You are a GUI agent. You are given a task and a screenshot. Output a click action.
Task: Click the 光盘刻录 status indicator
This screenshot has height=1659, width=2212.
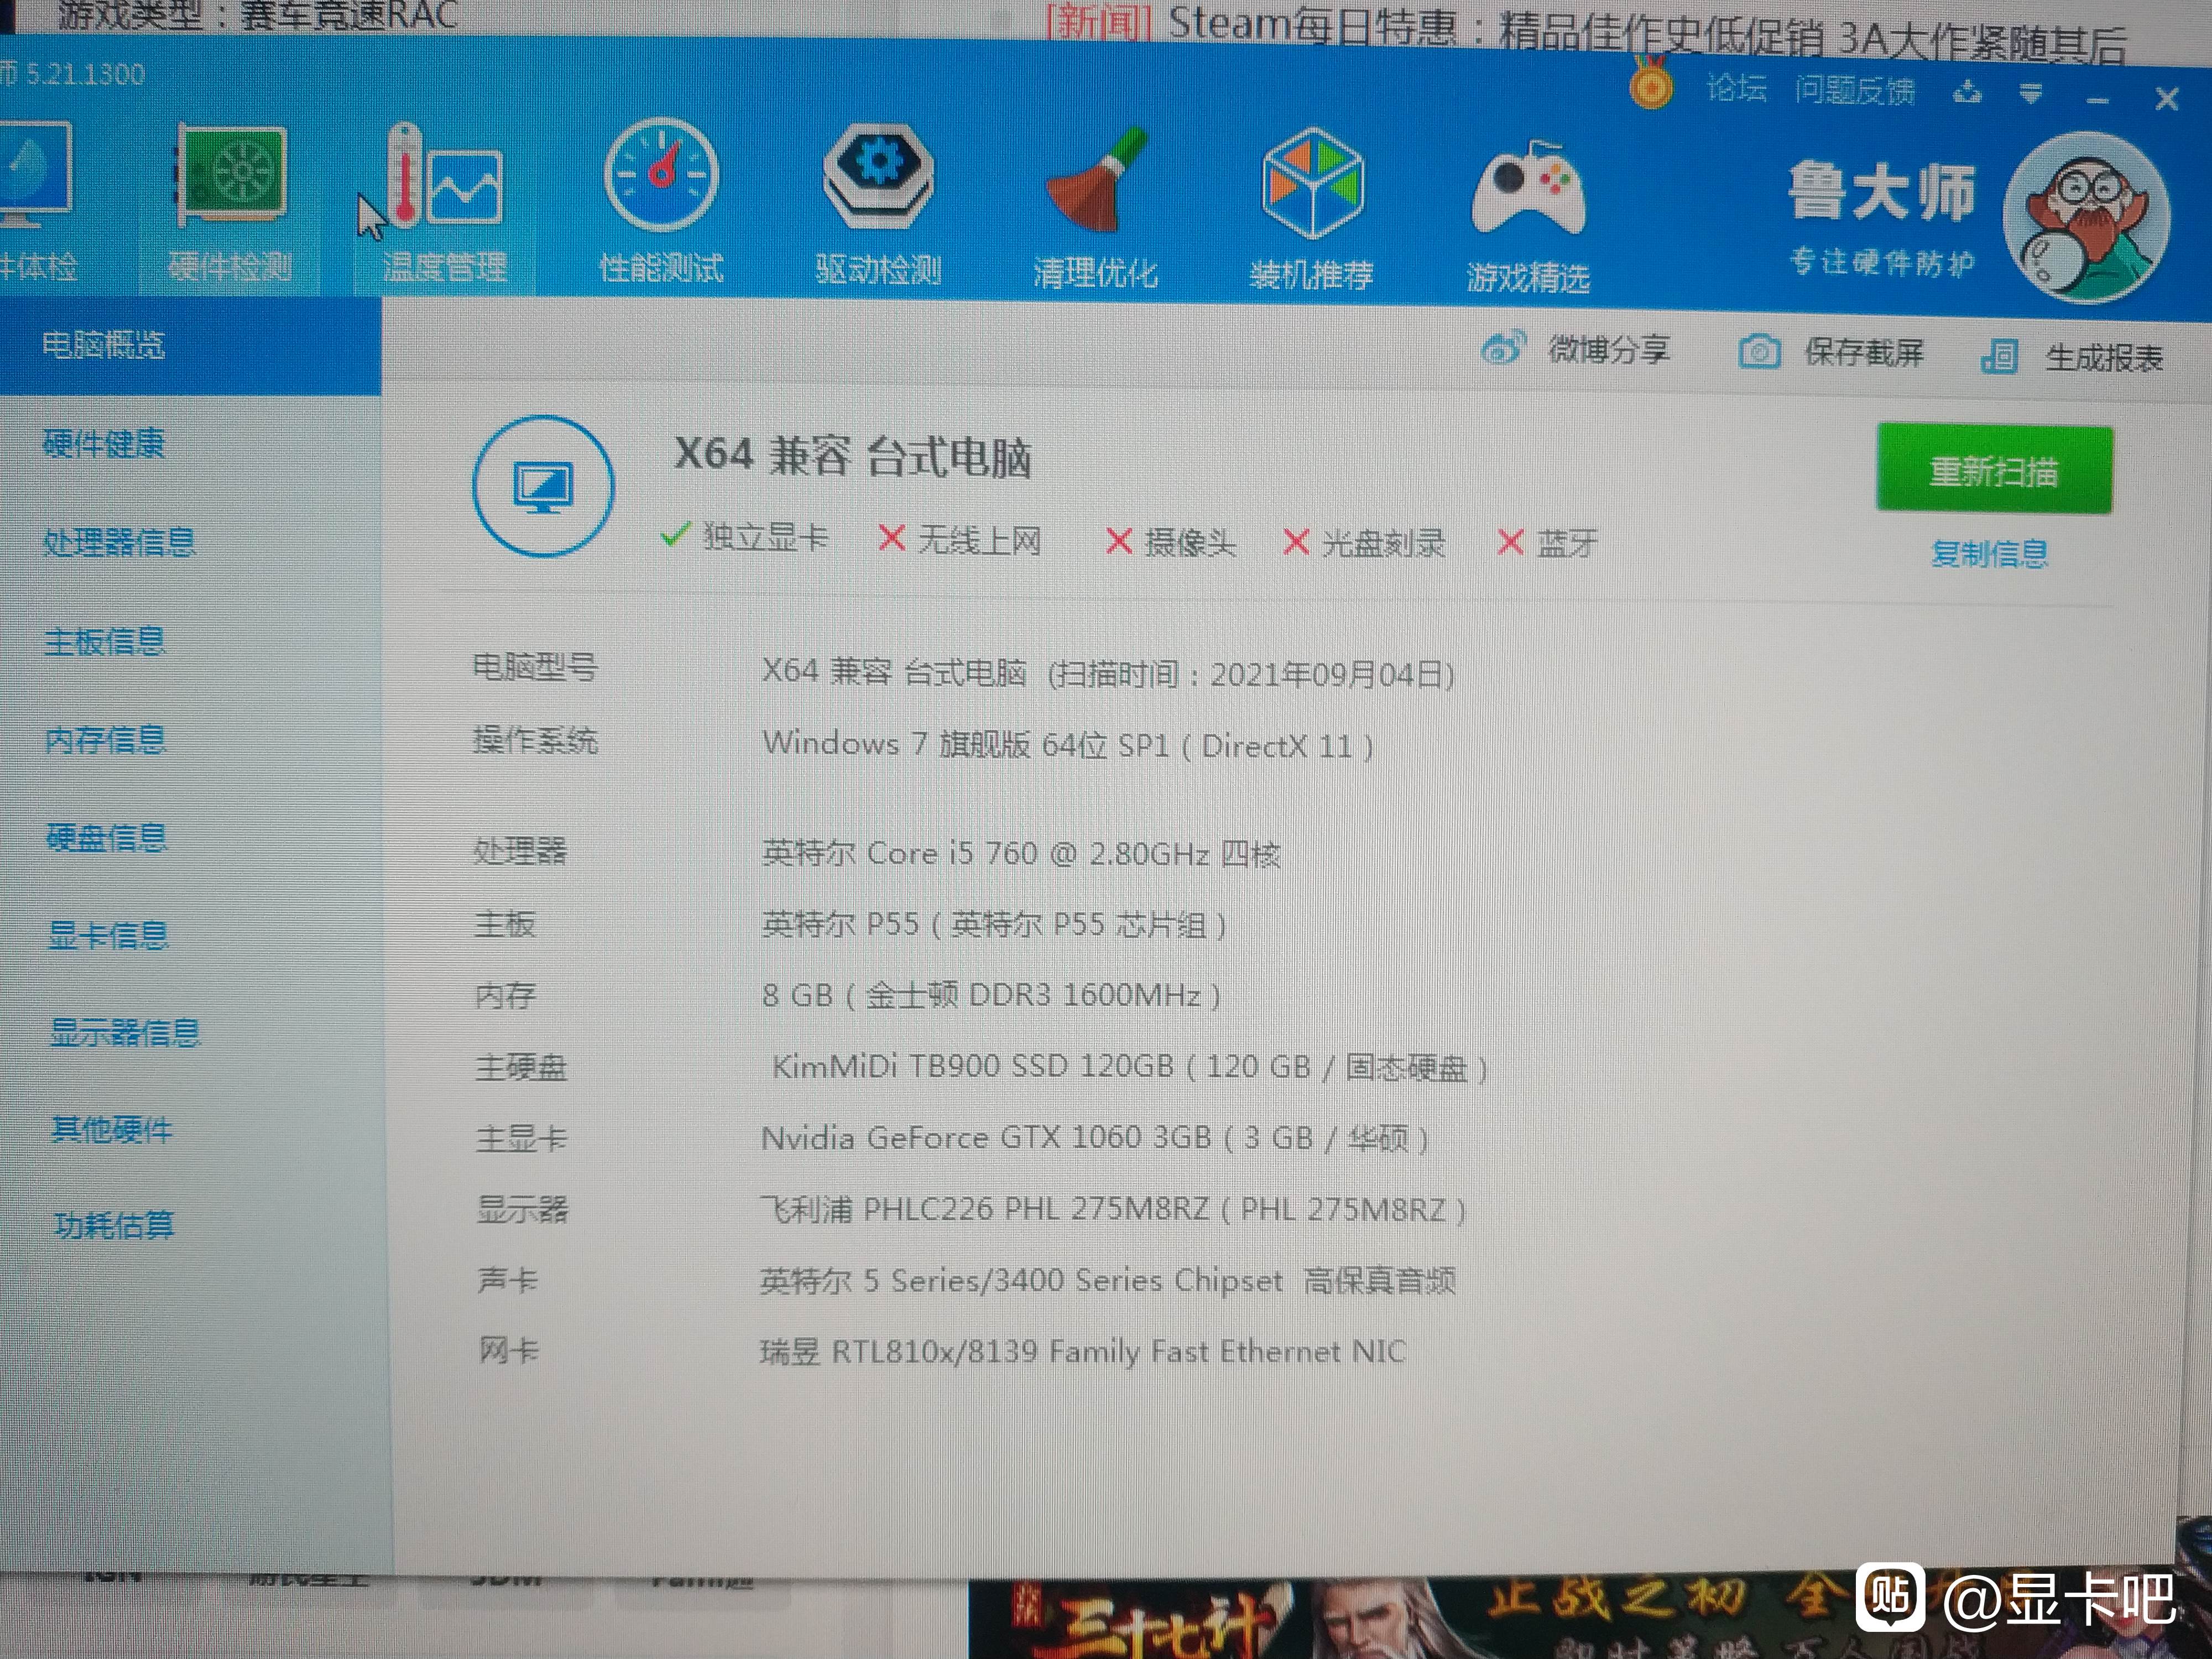point(1364,543)
